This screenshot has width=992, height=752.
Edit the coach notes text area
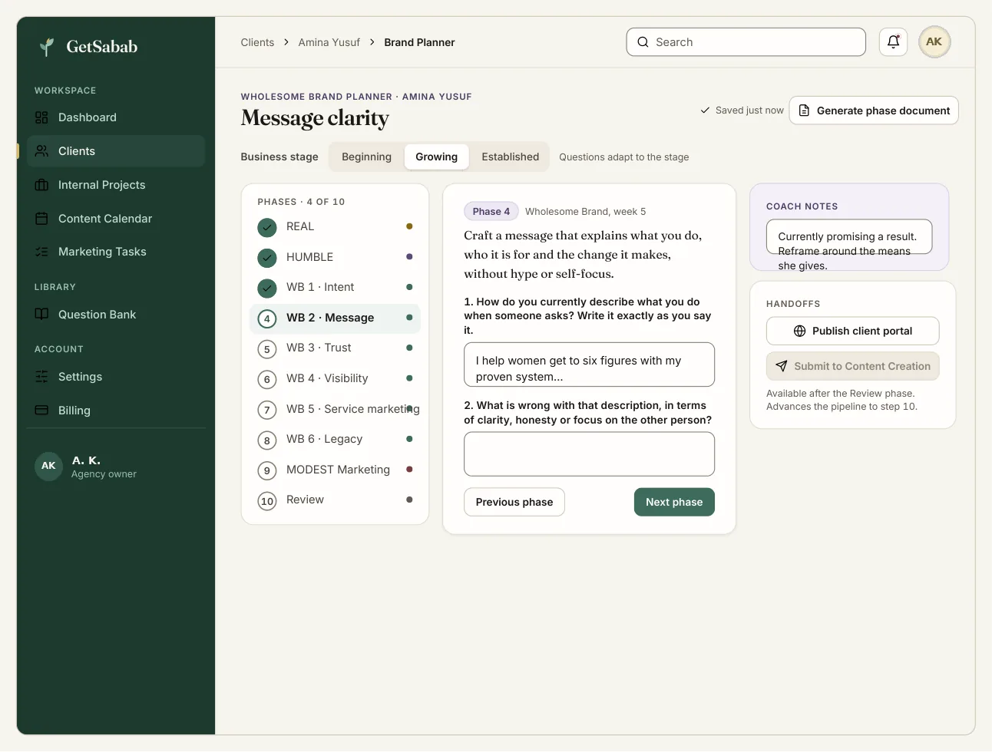pyautogui.click(x=849, y=237)
